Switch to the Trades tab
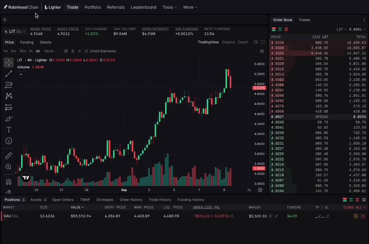Screen dimensions: 369x244 [x=304, y=20]
